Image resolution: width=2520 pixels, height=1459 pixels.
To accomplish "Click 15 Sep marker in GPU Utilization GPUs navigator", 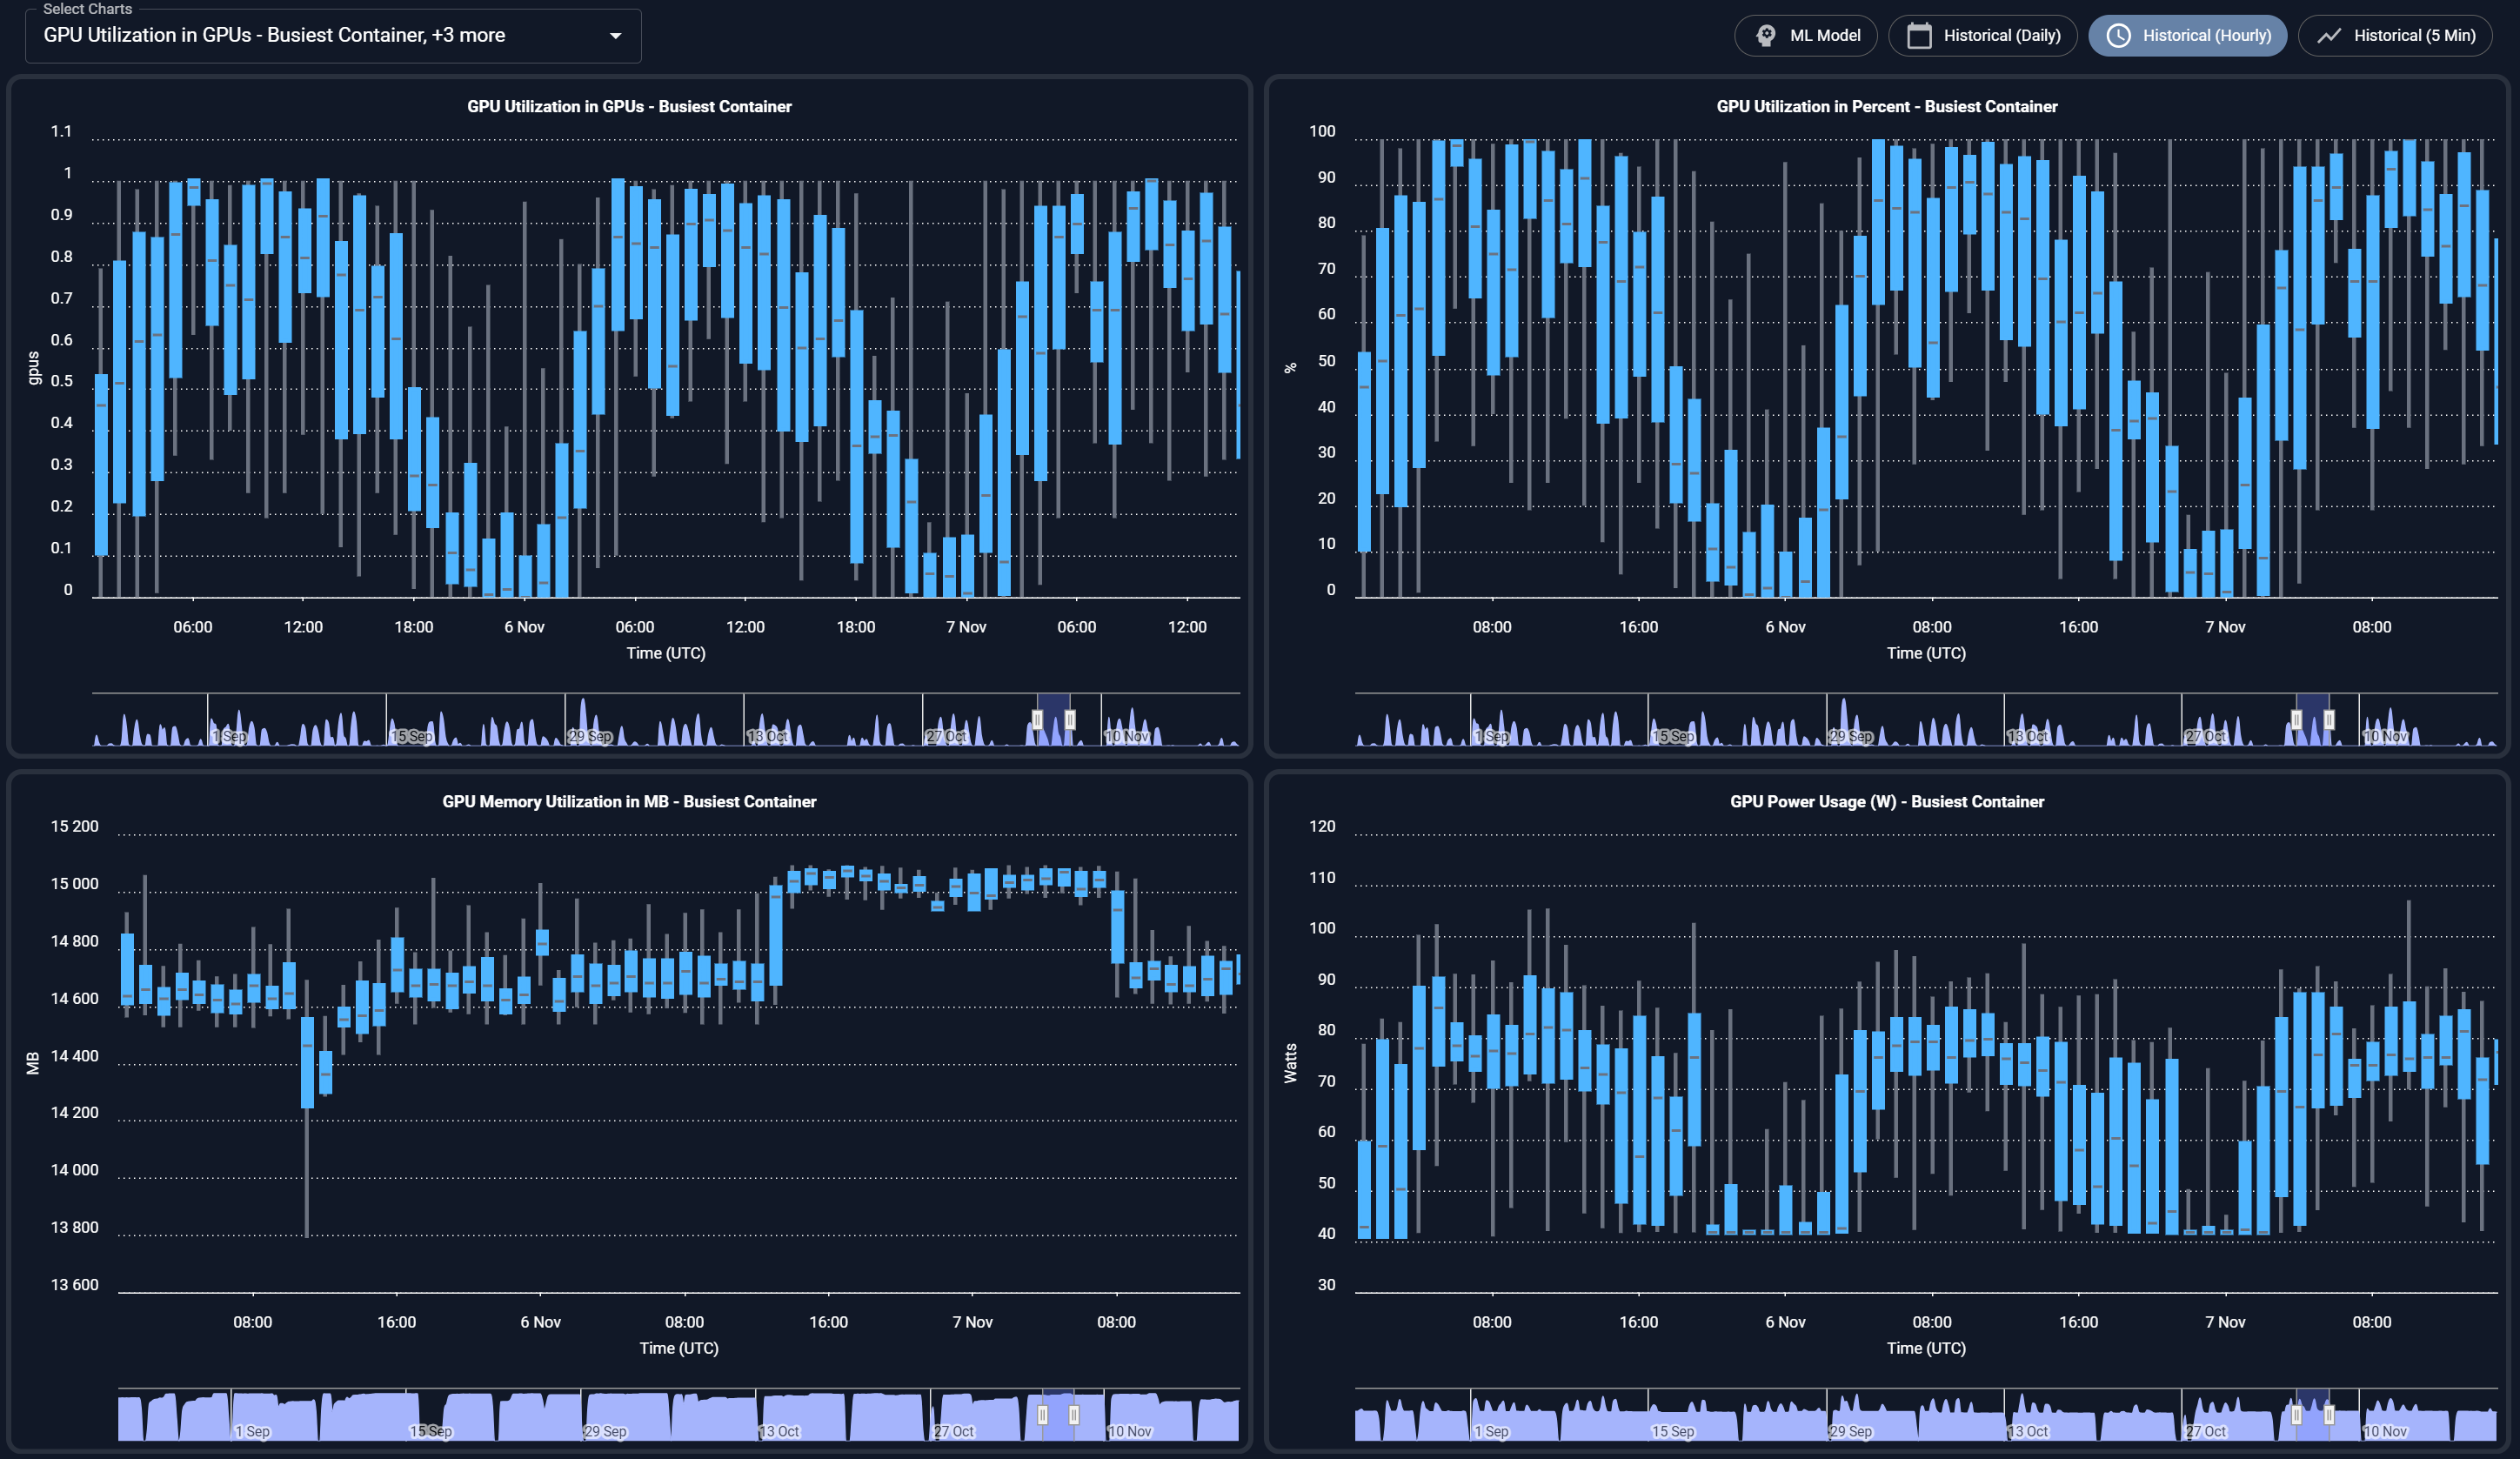I will click(x=411, y=736).
